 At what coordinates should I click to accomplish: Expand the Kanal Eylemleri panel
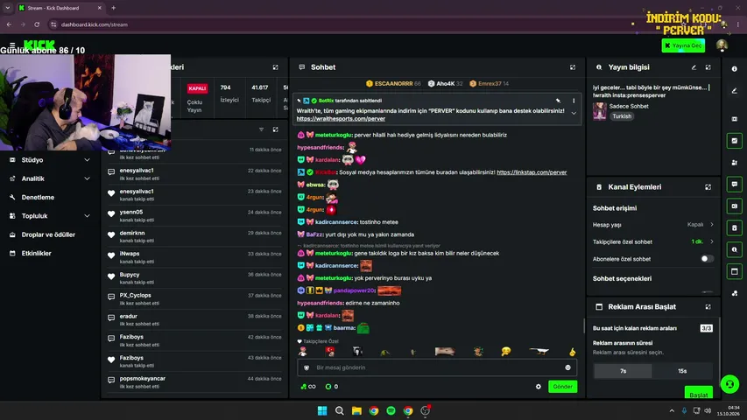[x=708, y=187]
